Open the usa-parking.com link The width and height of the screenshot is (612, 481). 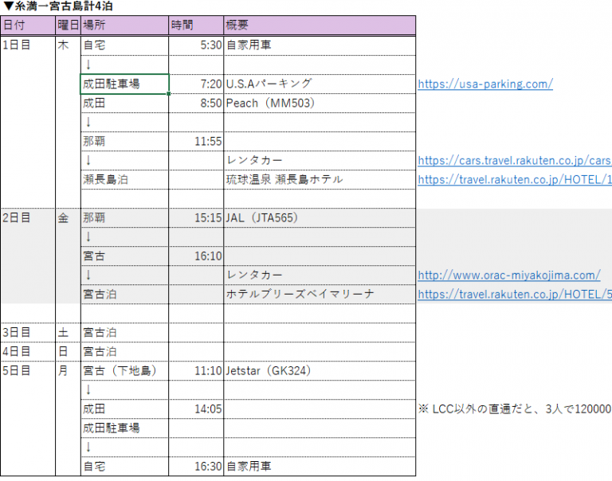[484, 84]
